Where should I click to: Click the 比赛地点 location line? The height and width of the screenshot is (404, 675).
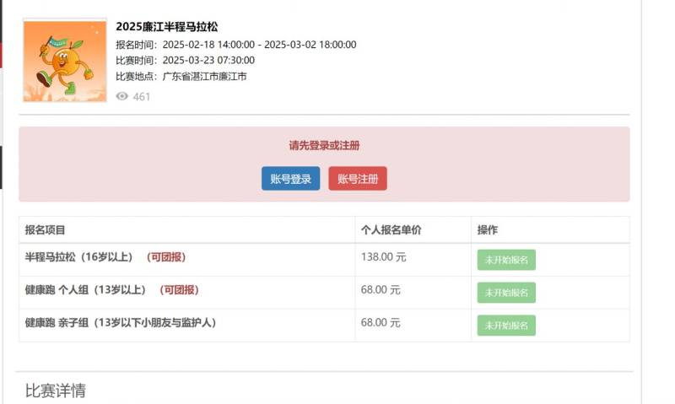[181, 76]
